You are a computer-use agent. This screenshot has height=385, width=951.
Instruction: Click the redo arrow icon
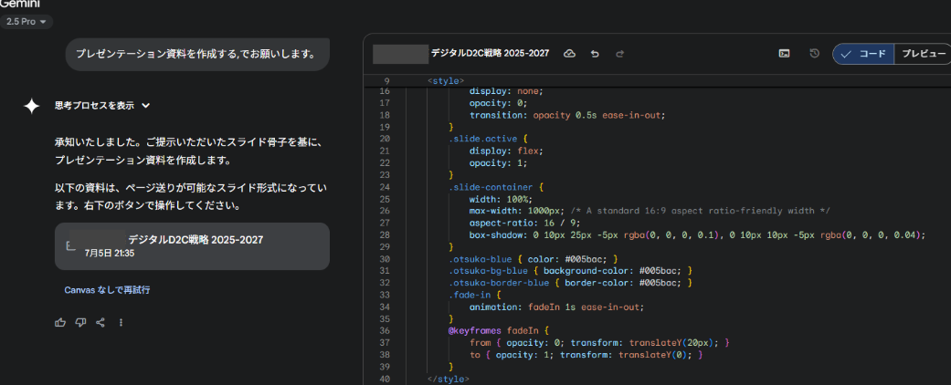point(620,54)
